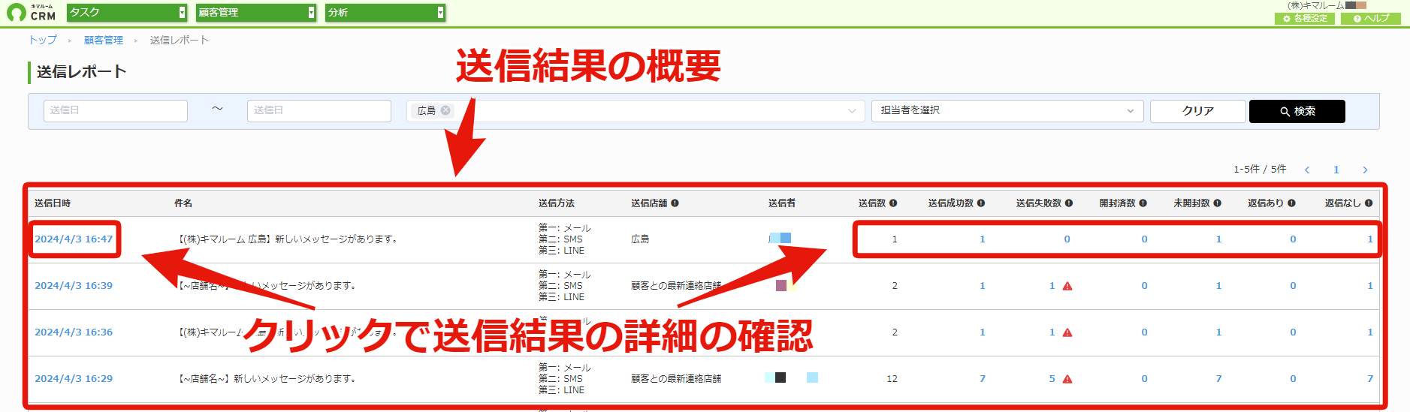Open report dated 2024/4/3 16:36

74,332
